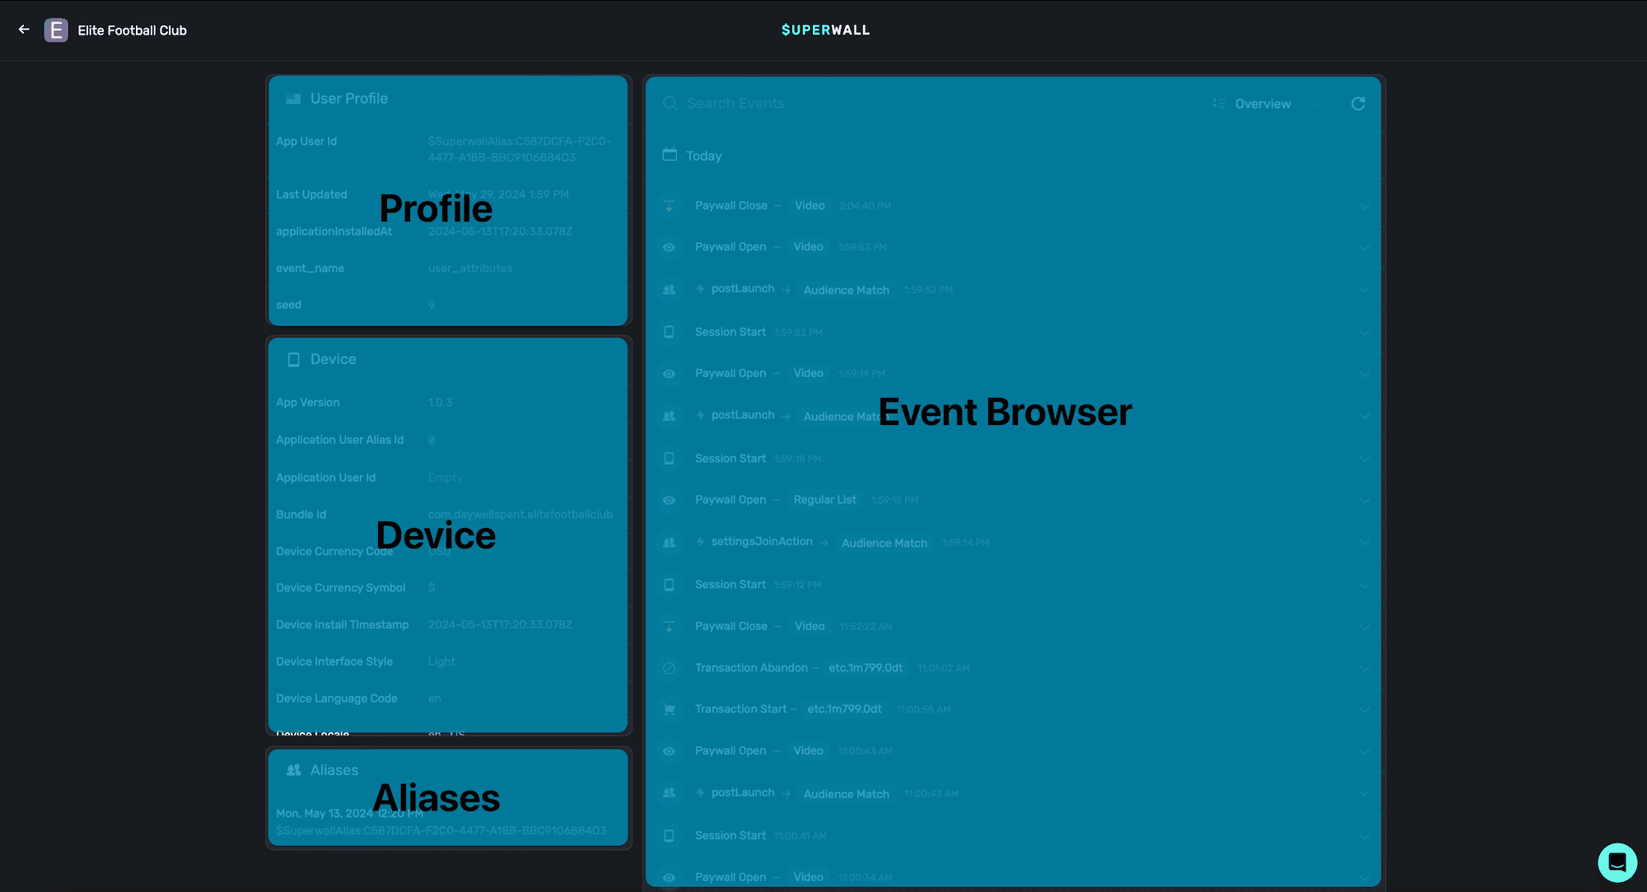Screen dimensions: 1647x892
Task: Click etc.1m799.0dt badge on Transaction Abandon
Action: (x=865, y=668)
